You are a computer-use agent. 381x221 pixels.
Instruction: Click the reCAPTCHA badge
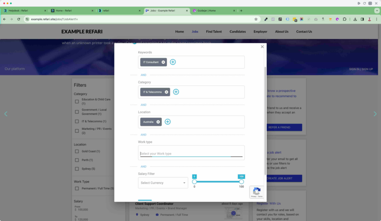click(x=257, y=192)
